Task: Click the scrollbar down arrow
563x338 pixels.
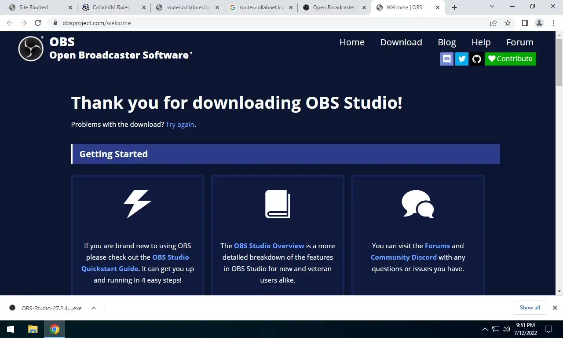Action: pyautogui.click(x=559, y=291)
